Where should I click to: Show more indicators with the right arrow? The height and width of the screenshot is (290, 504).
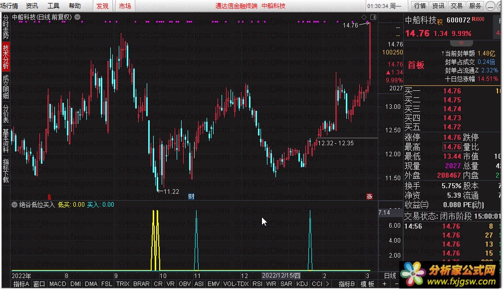tap(327, 284)
